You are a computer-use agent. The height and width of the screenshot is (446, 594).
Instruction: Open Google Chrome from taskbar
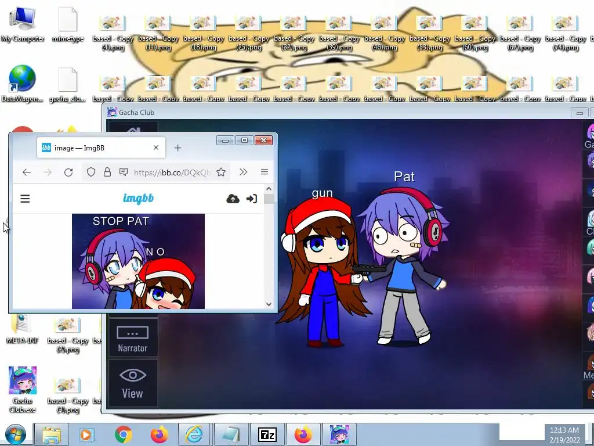coord(123,434)
